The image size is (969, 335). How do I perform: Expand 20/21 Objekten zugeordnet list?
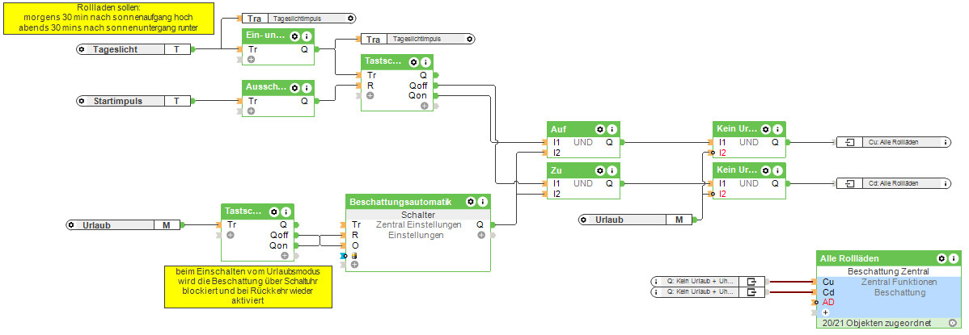point(952,323)
